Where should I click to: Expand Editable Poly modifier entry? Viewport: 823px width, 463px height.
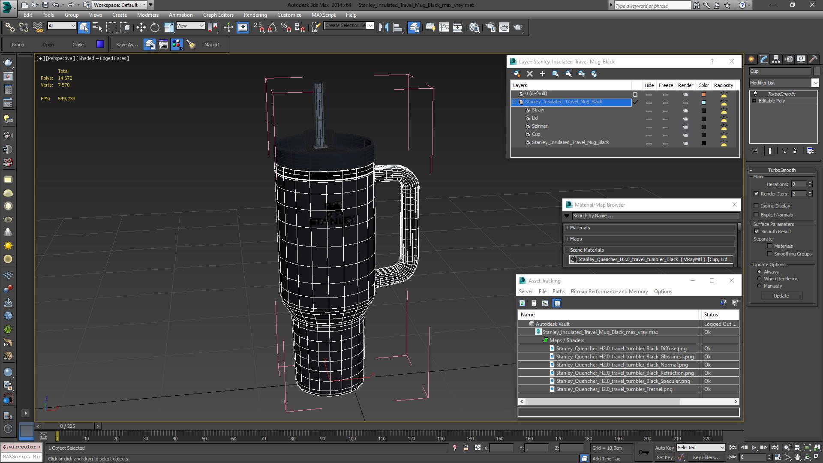point(754,101)
